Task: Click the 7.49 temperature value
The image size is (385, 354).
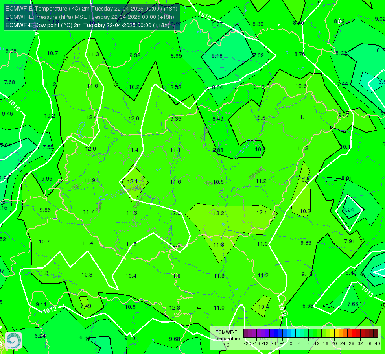Action: coord(86,306)
